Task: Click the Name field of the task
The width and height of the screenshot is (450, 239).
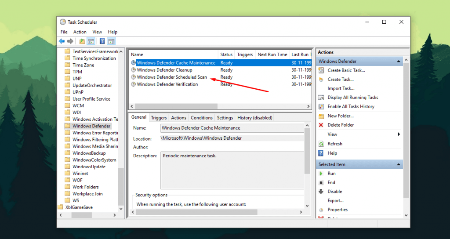Action: tap(232, 128)
